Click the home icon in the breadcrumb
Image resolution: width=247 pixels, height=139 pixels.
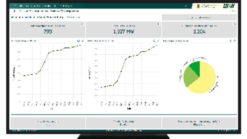[x=14, y=11]
